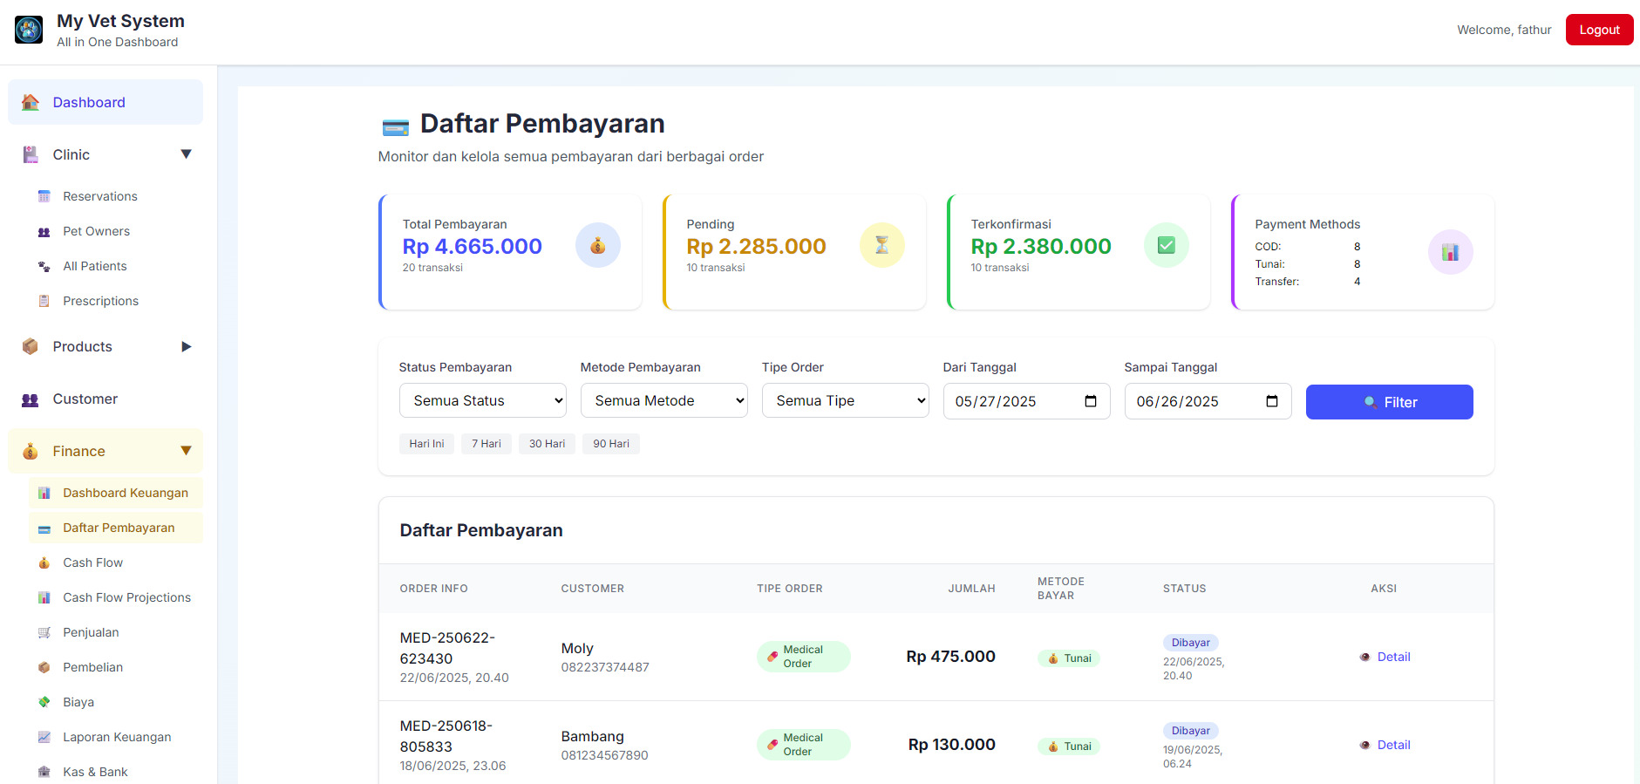Open the Tipe Order dropdown

(846, 400)
